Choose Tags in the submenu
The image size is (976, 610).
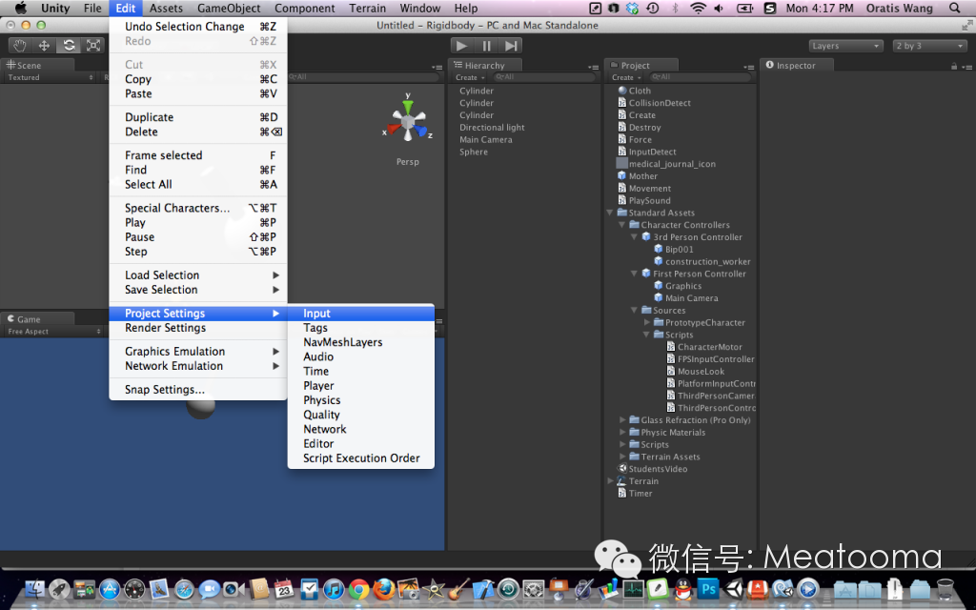click(x=361, y=328)
